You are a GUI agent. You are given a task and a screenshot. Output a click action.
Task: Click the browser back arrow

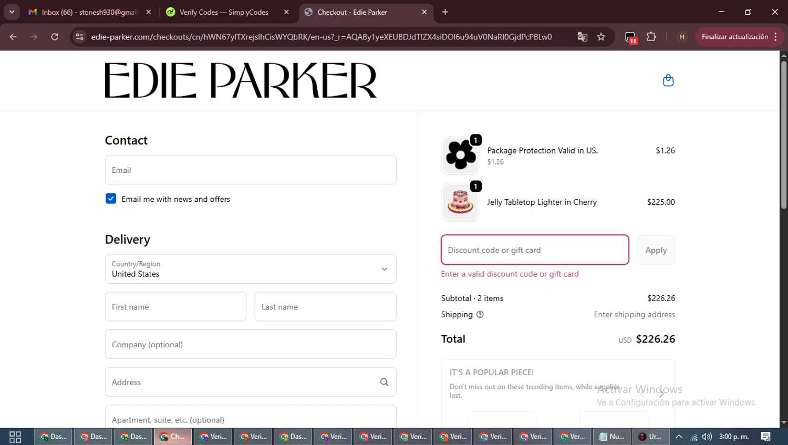(x=13, y=37)
